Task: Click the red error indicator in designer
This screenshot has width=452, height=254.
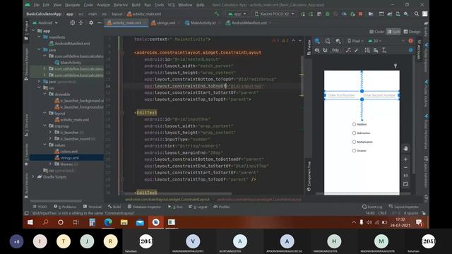Action: click(x=411, y=41)
